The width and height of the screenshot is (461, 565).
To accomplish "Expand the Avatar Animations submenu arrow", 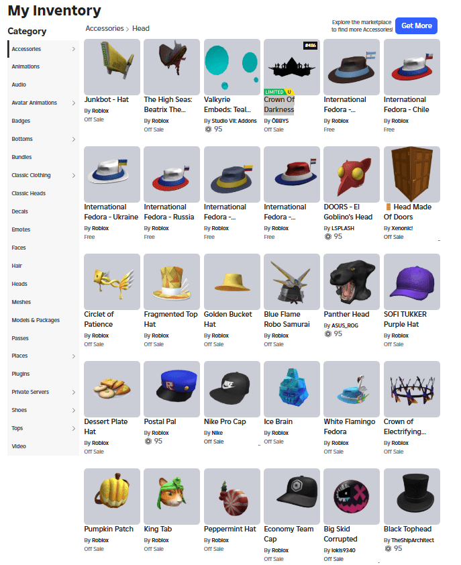I will pos(73,103).
